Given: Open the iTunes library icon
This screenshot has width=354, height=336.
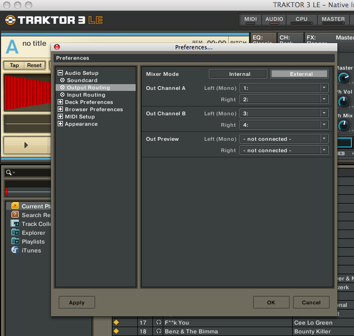Looking at the screenshot, I should click(16, 250).
